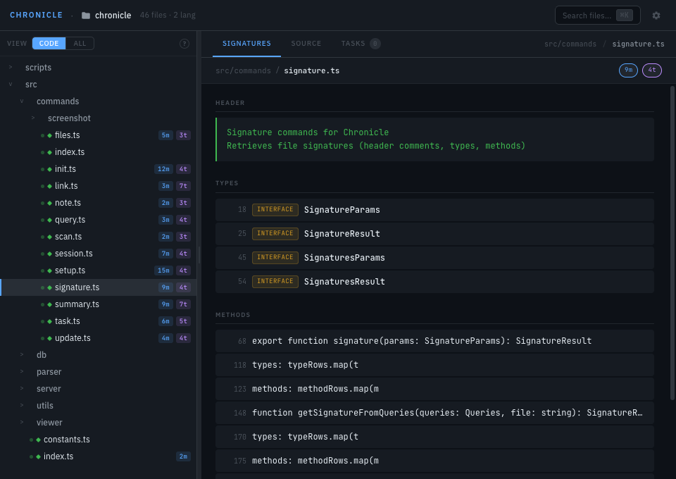Click the 7t badge on link.ts

(183, 186)
